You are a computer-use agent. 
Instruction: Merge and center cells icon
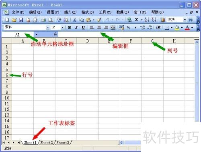[x=113, y=28]
